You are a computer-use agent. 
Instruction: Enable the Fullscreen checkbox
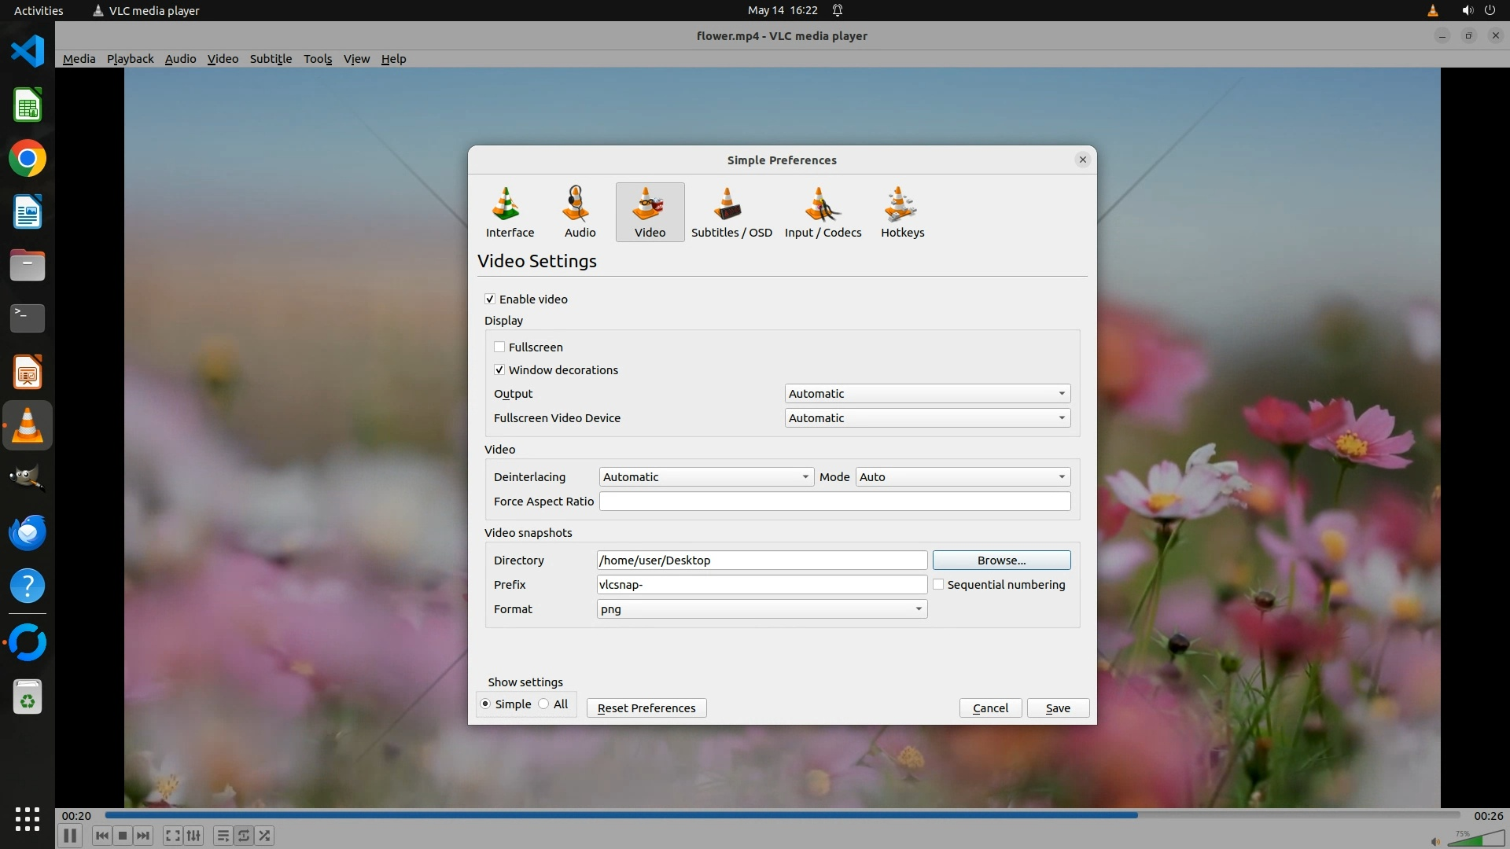499,347
